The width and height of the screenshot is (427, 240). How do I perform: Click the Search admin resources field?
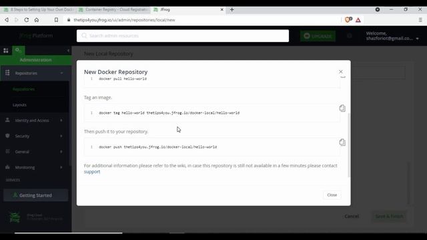point(183,36)
